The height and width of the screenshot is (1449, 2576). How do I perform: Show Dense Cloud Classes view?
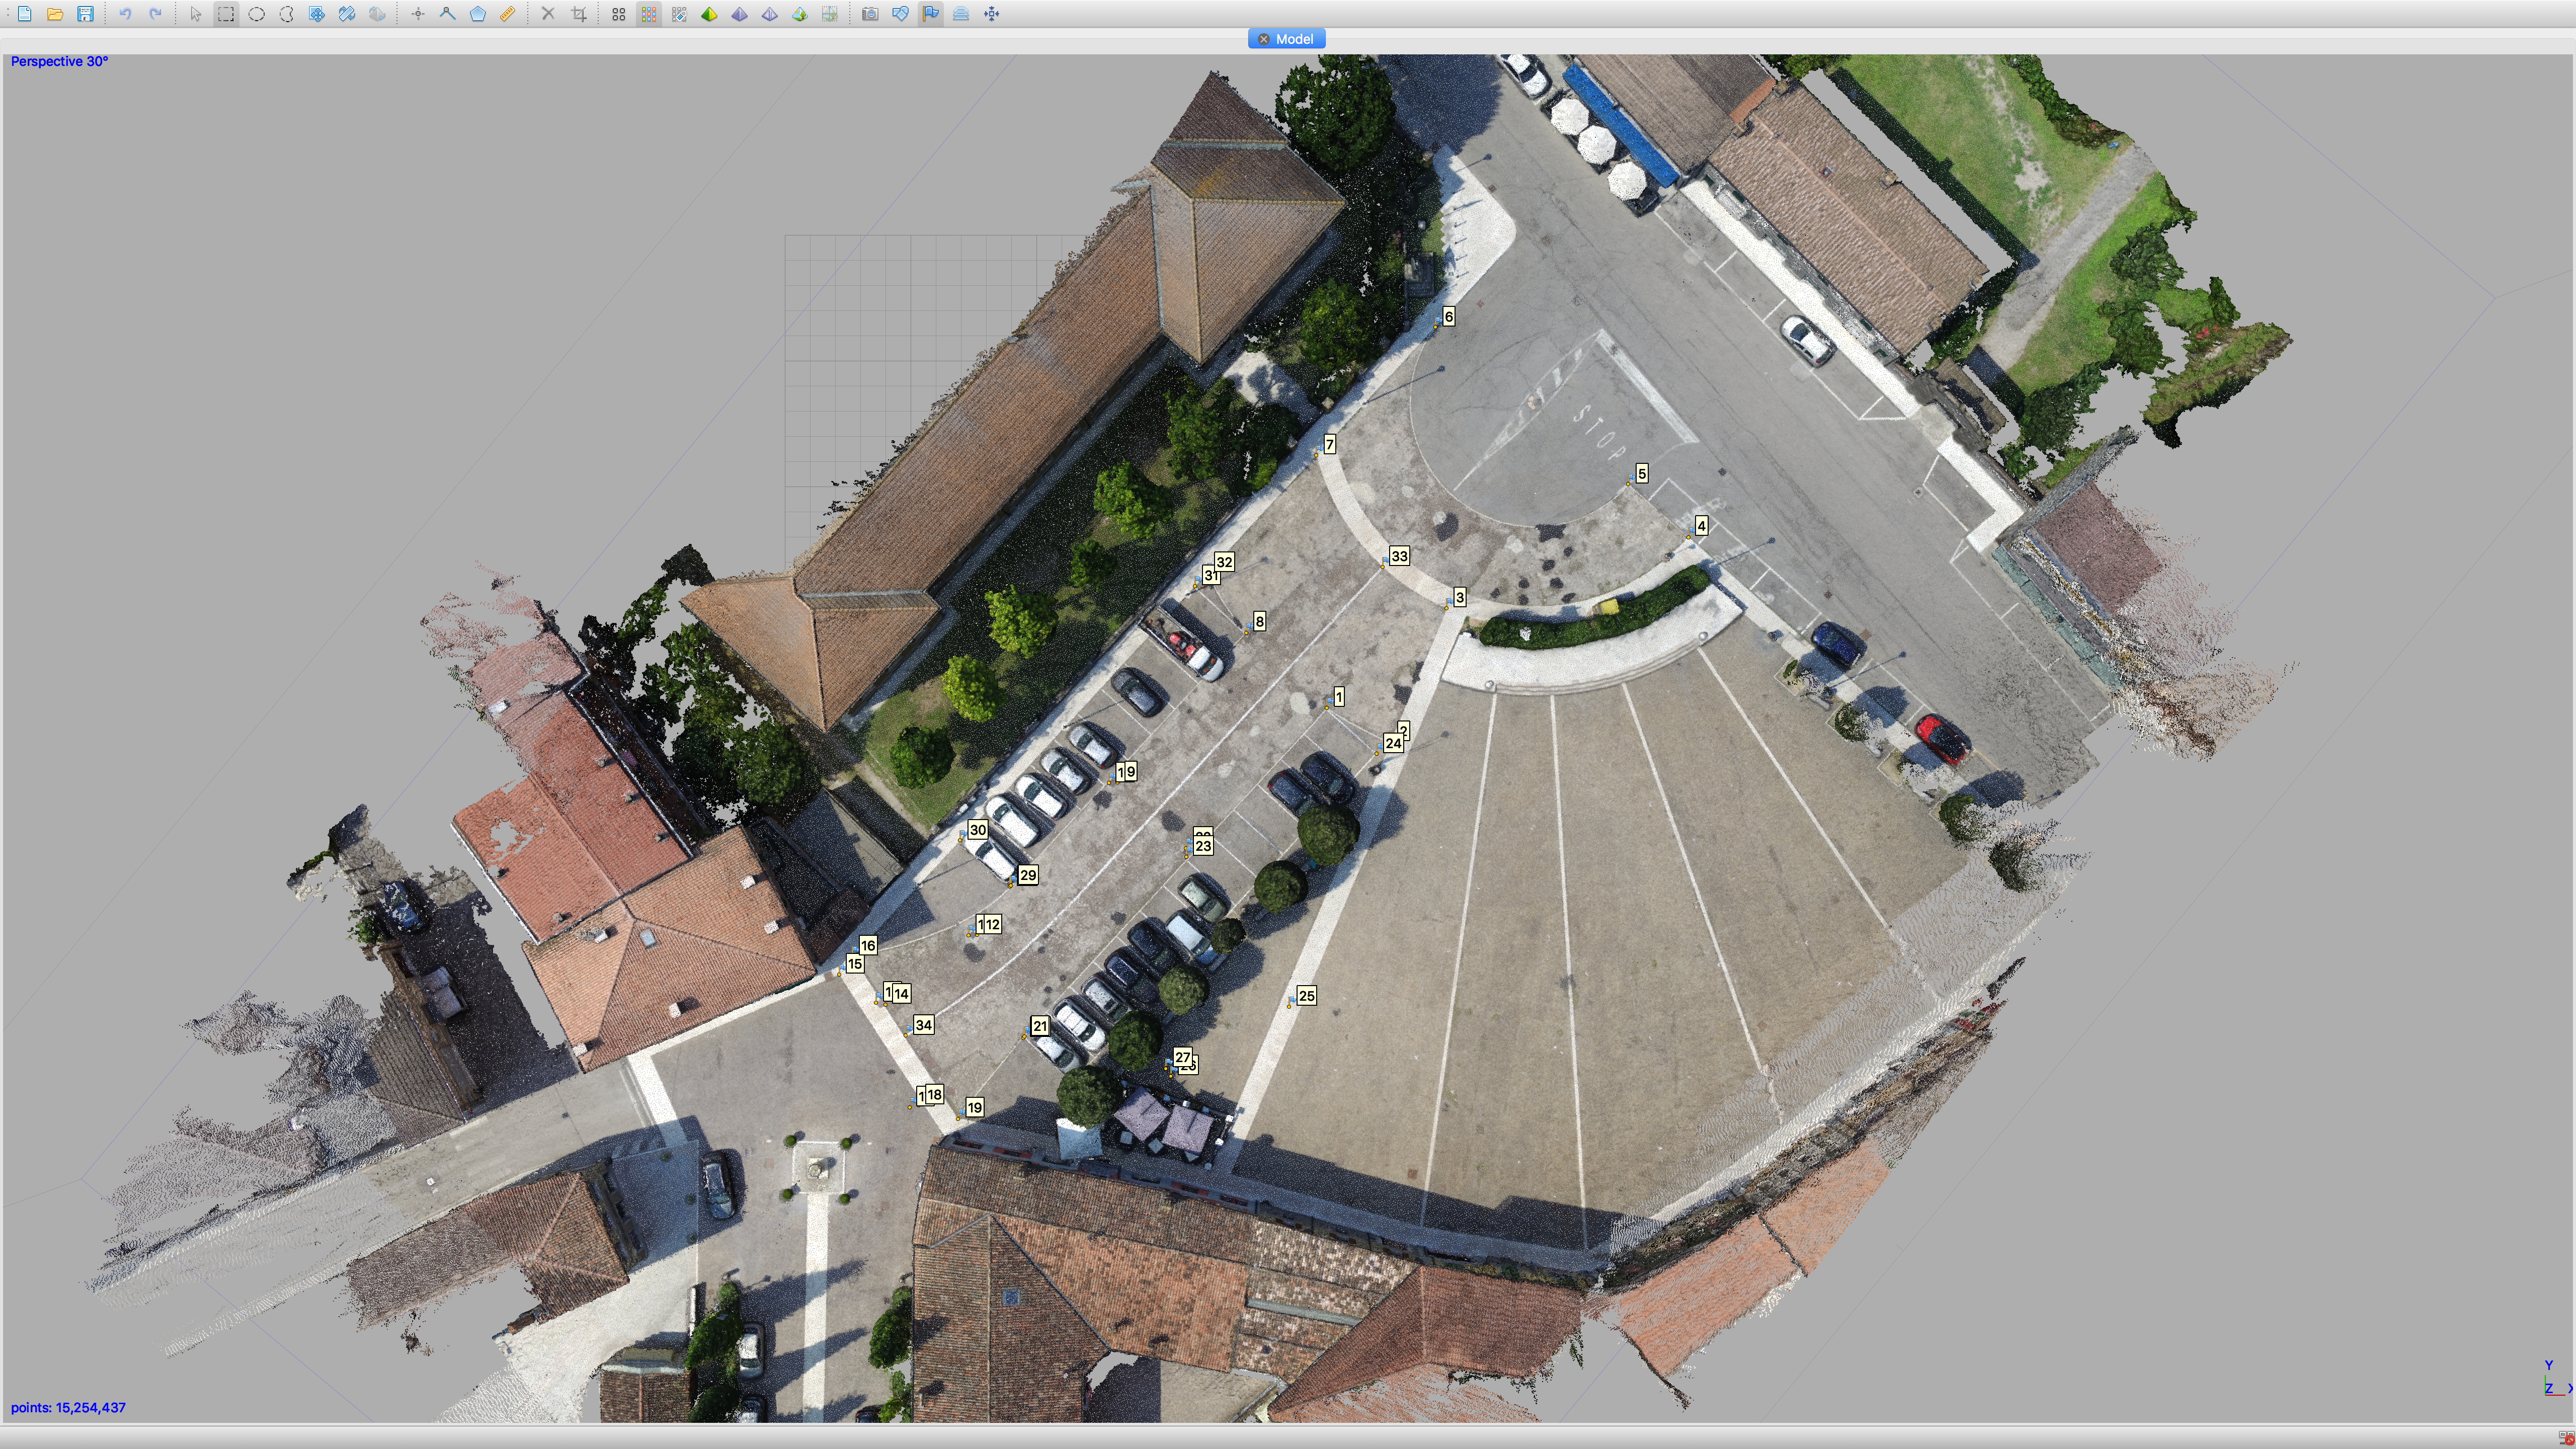[679, 14]
